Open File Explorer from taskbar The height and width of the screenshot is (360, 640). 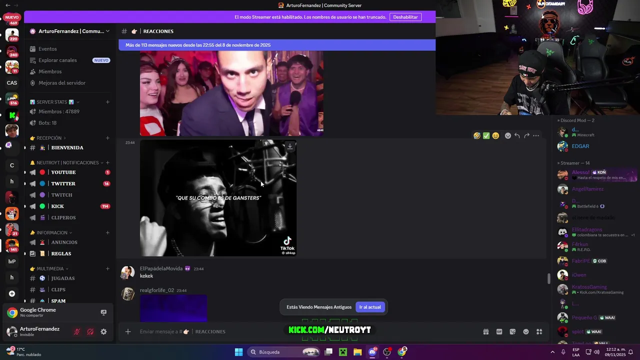(357, 352)
